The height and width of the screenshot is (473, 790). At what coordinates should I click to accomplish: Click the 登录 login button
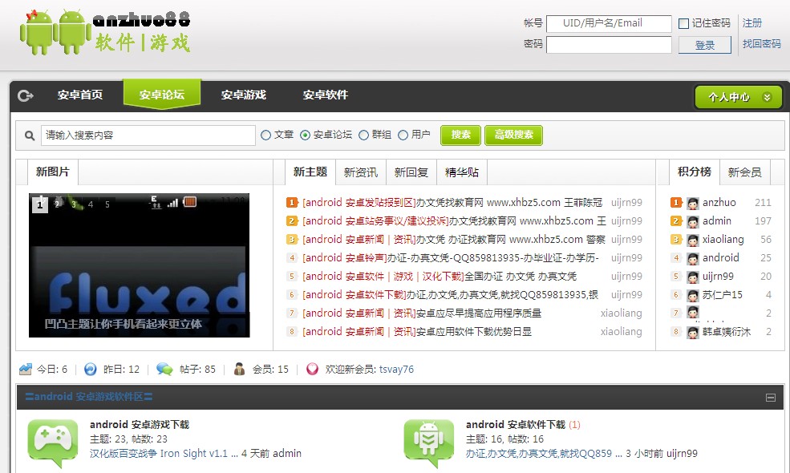[x=705, y=45]
